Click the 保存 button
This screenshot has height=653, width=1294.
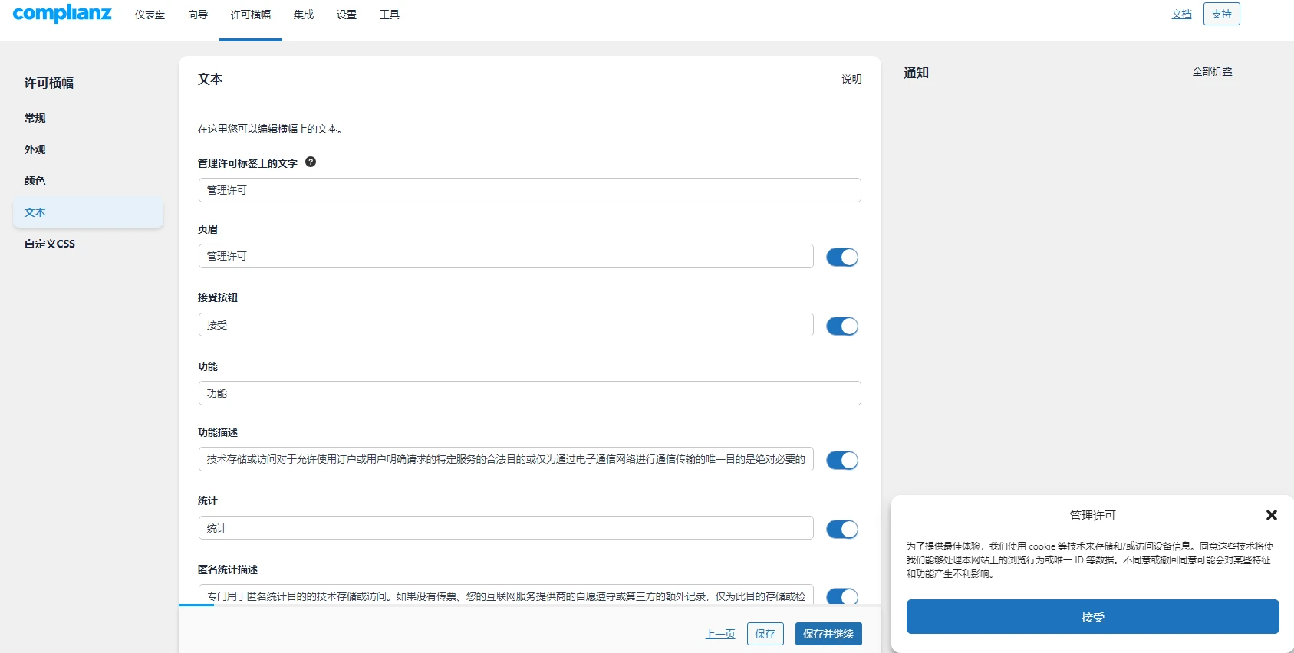click(x=766, y=634)
